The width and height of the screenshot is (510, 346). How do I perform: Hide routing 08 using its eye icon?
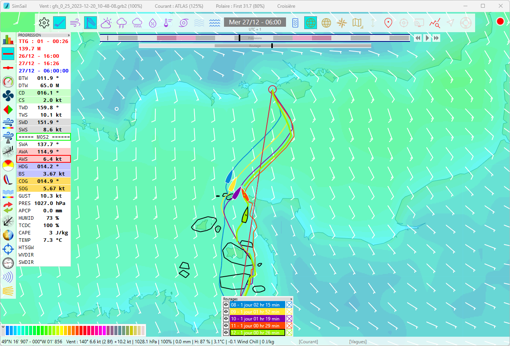click(226, 305)
